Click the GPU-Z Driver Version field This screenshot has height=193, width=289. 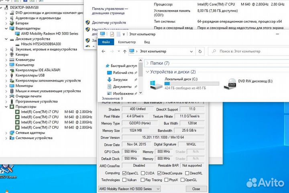[163, 138]
